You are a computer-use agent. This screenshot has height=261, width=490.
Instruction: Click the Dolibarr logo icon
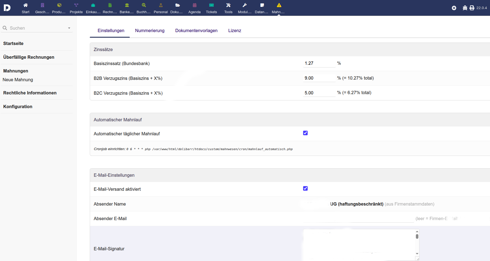tap(7, 8)
